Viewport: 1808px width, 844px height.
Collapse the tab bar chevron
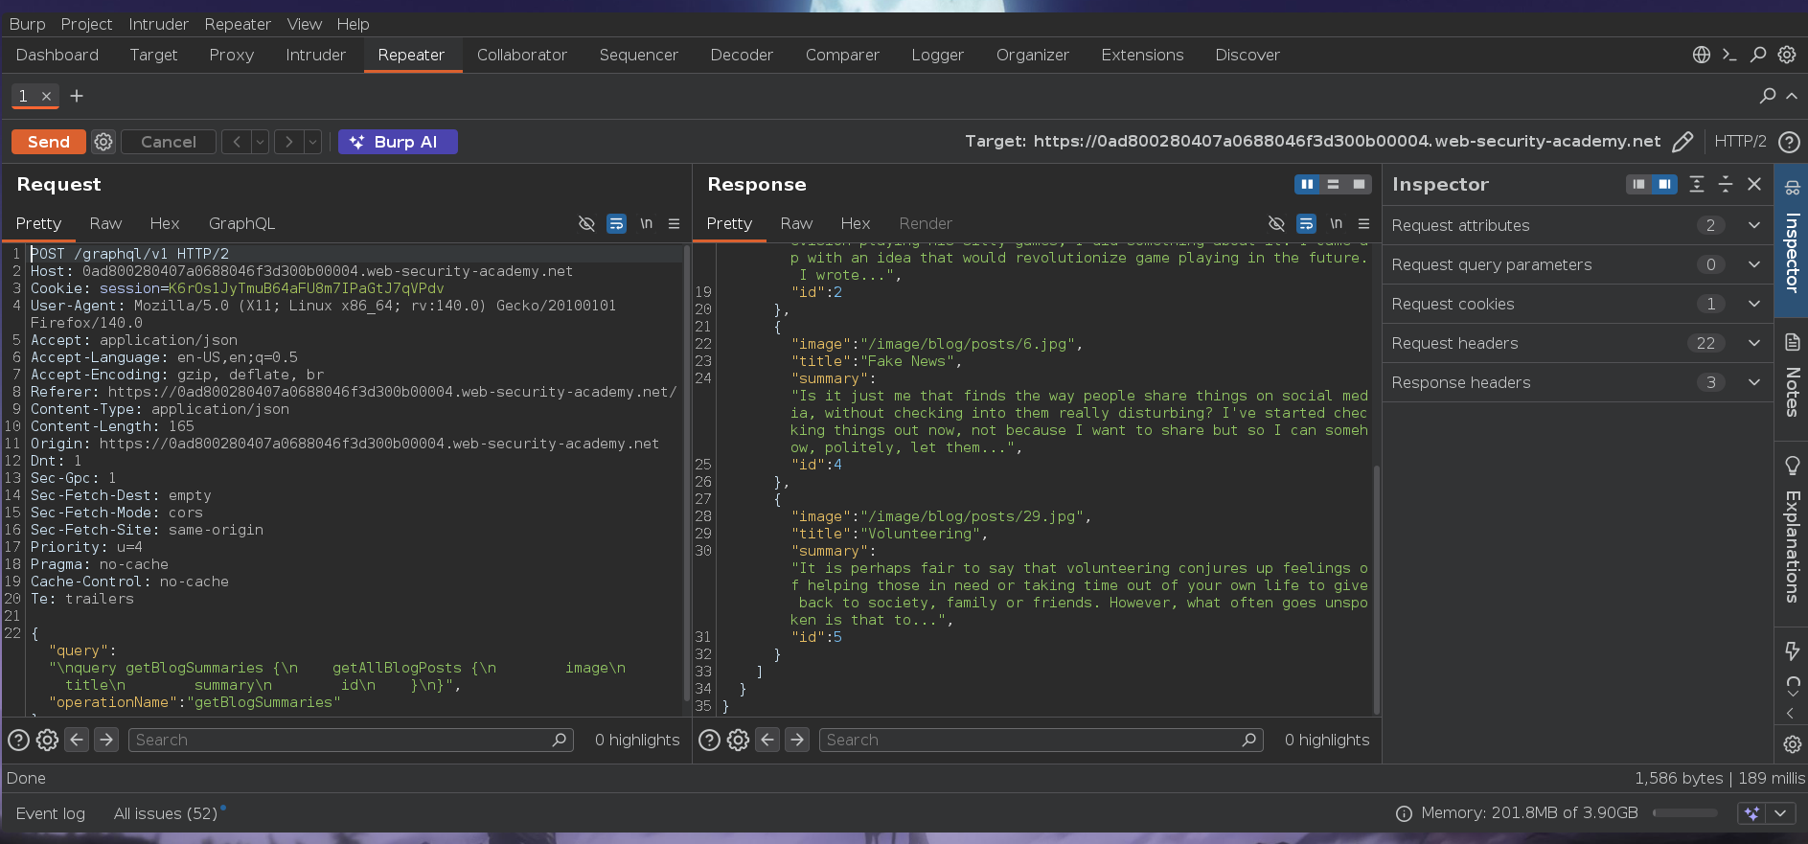pyautogui.click(x=1792, y=96)
